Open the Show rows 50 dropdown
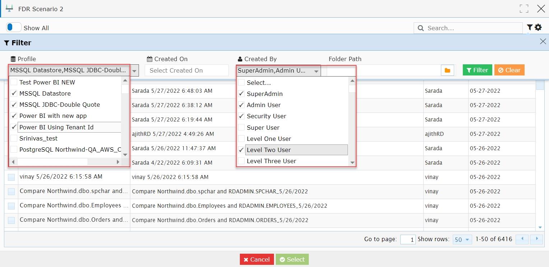549x267 pixels. (462, 239)
